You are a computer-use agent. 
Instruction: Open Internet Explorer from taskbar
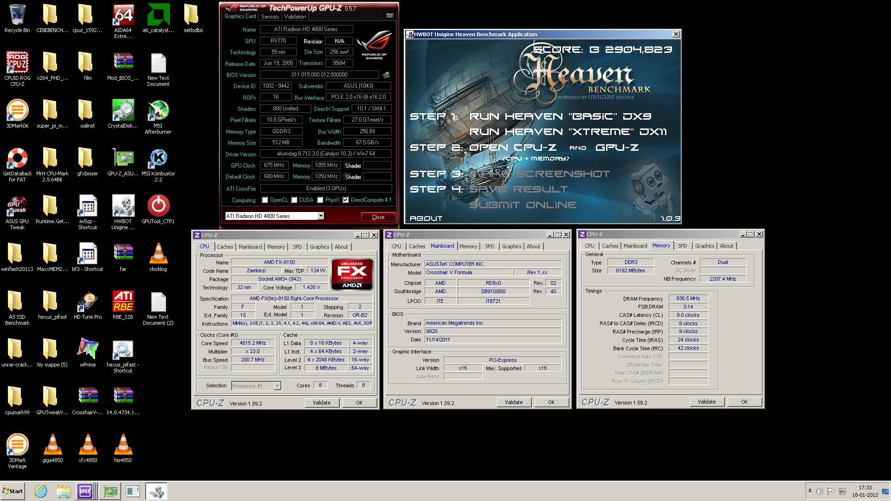(41, 491)
